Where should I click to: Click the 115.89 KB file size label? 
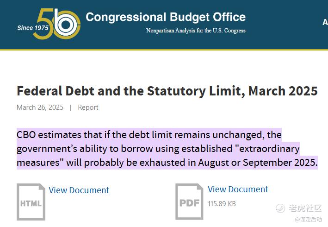222,204
